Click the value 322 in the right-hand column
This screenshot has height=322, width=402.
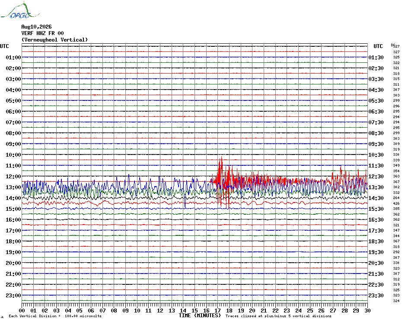[396, 63]
